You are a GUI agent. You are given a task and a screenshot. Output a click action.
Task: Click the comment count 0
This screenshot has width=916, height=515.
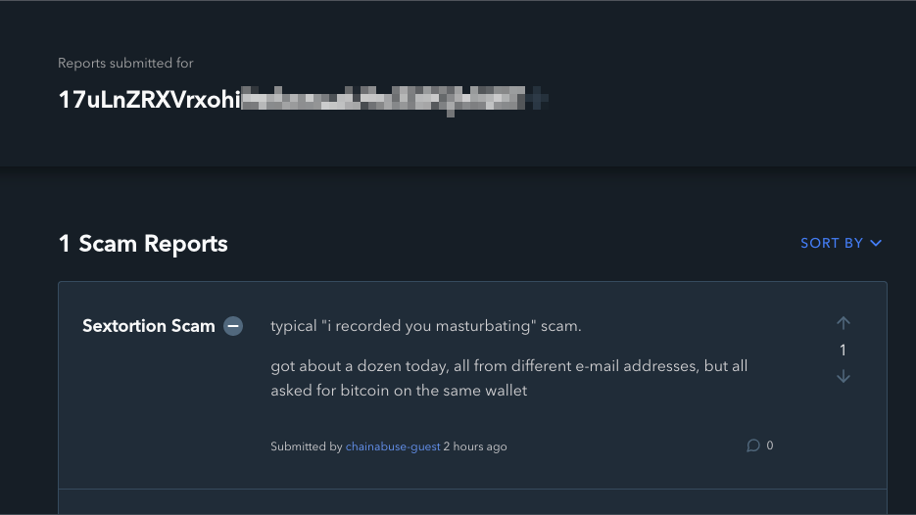(770, 445)
